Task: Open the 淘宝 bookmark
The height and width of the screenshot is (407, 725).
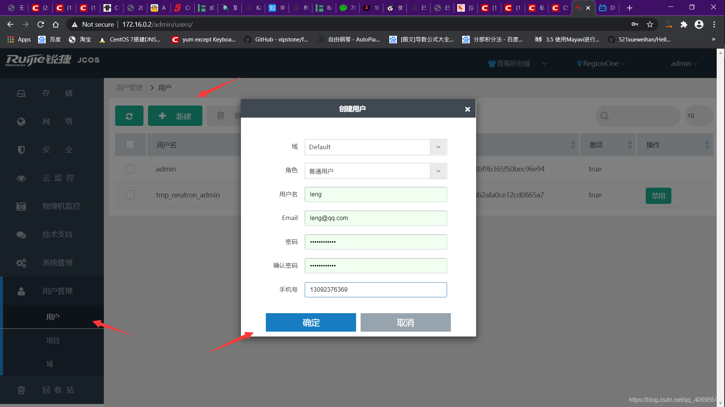Action: [80, 40]
